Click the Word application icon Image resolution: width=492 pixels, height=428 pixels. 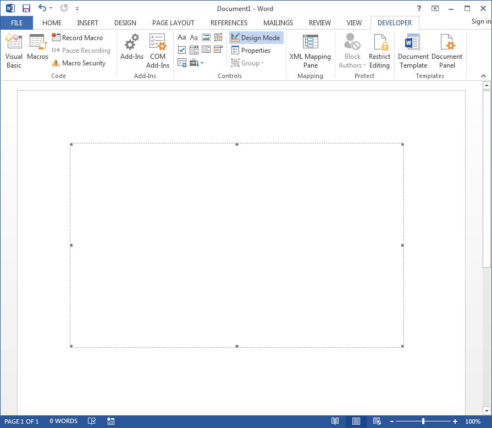tap(10, 8)
